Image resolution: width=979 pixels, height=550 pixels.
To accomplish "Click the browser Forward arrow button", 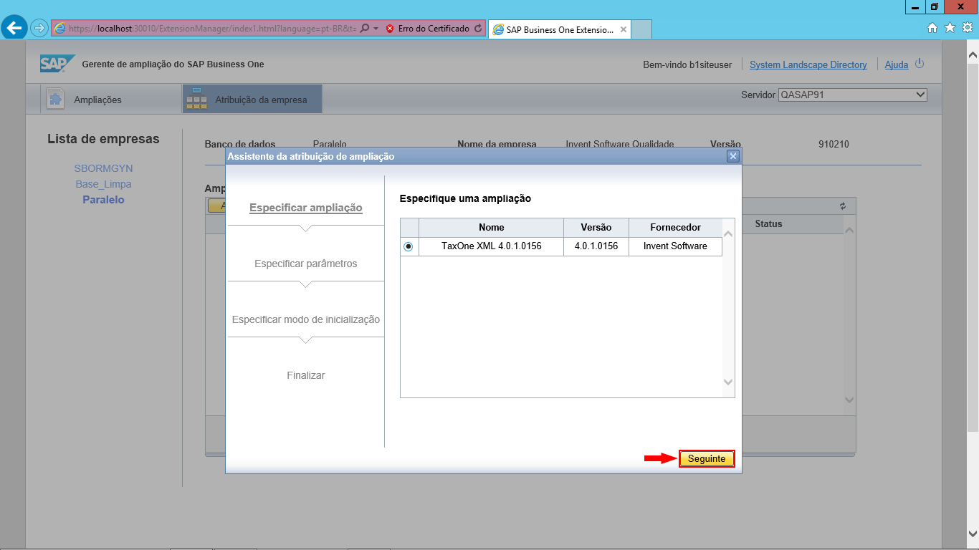I will (x=39, y=29).
